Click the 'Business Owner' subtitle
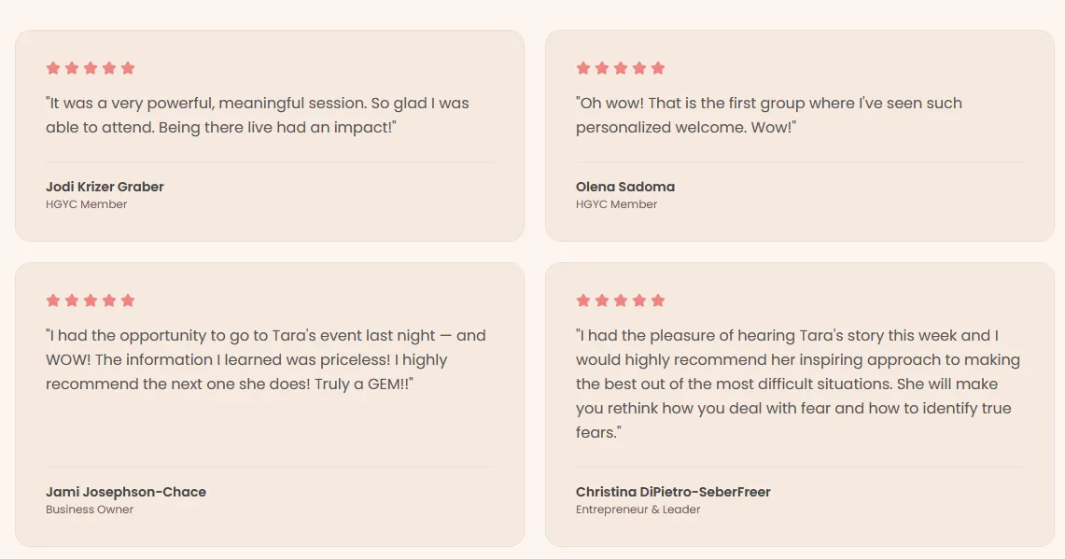The image size is (1065, 559). coord(90,510)
